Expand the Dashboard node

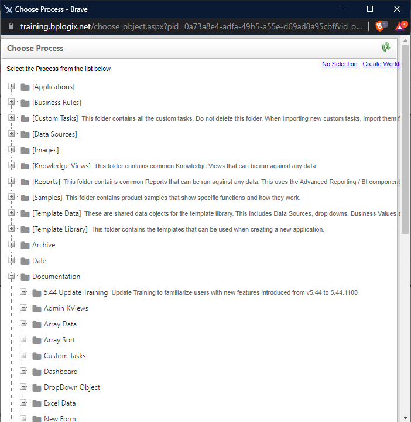coord(23,371)
